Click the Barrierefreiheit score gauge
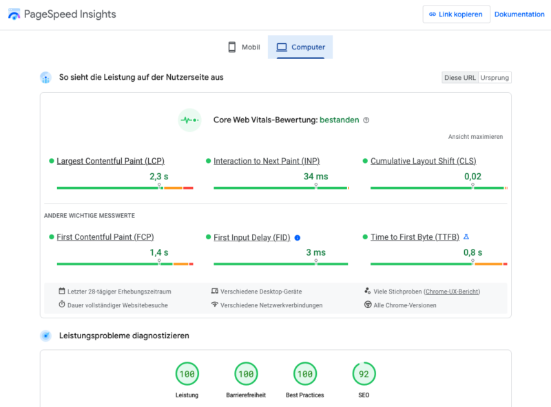The image size is (551, 407). (246, 374)
